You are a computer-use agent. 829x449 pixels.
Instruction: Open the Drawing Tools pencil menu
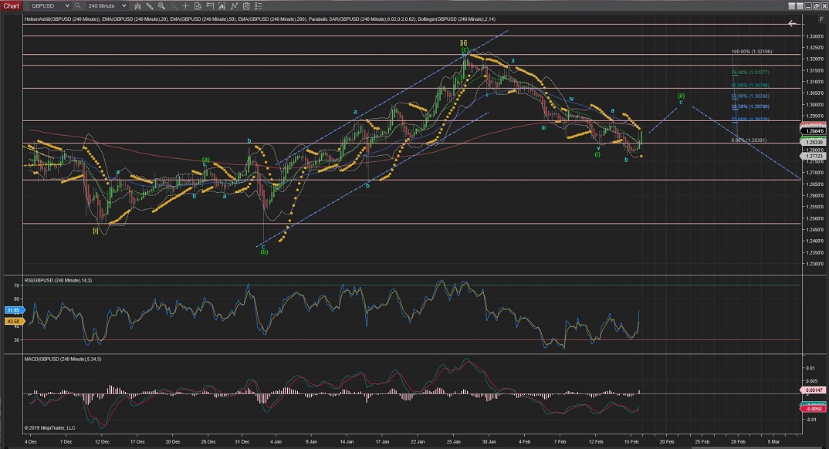(x=150, y=6)
